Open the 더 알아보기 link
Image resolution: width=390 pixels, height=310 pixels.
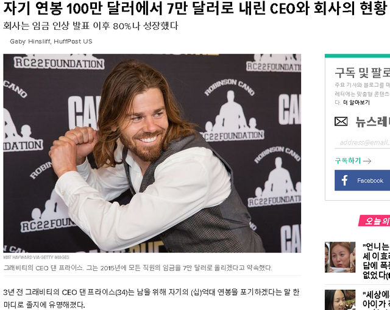click(356, 103)
